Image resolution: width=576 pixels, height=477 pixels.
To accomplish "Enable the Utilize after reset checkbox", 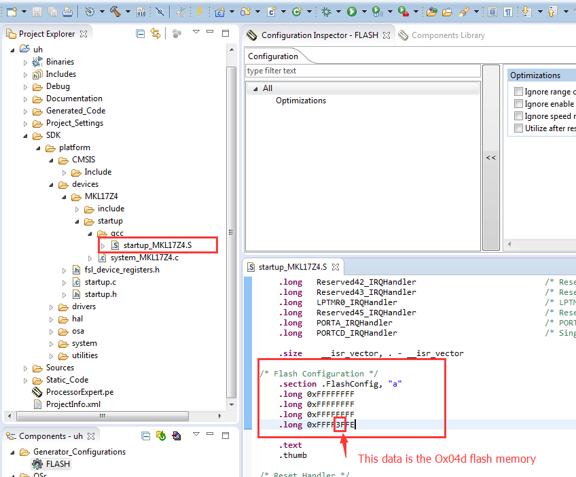I will tap(518, 128).
